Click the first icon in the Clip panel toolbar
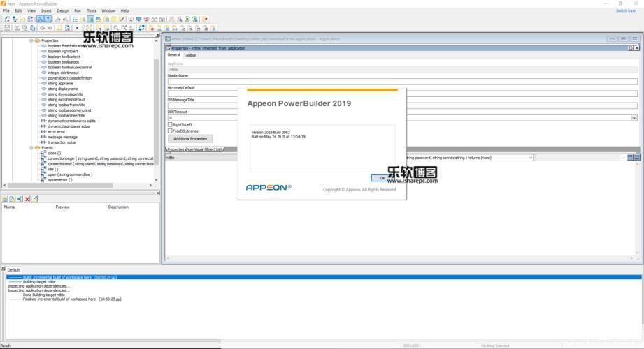The width and height of the screenshot is (644, 349). point(5,199)
